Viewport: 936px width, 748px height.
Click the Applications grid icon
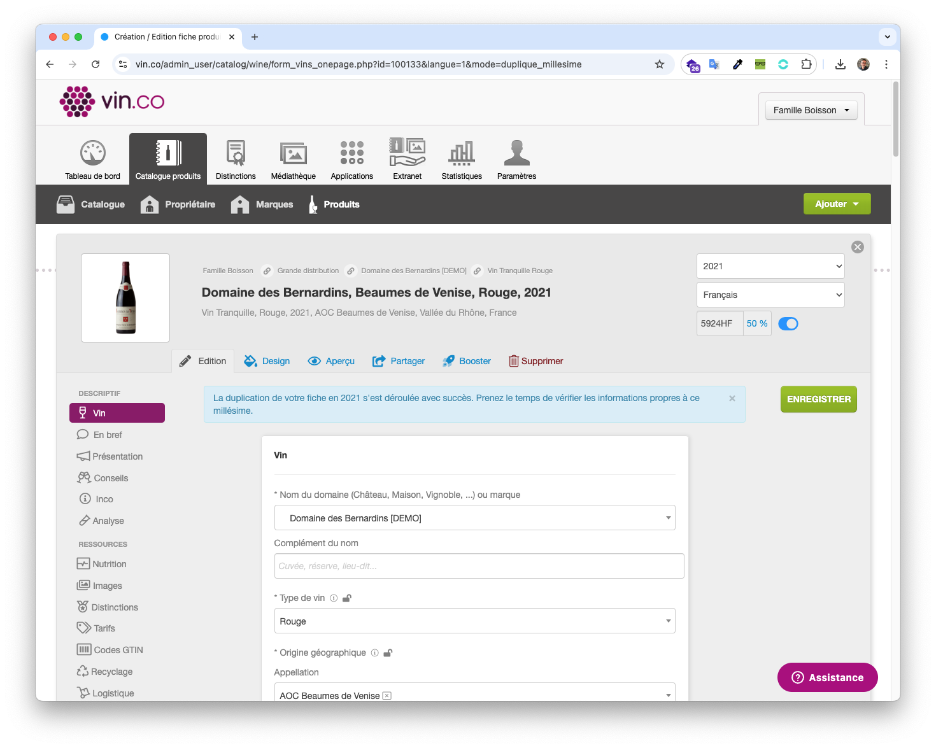[x=351, y=153]
